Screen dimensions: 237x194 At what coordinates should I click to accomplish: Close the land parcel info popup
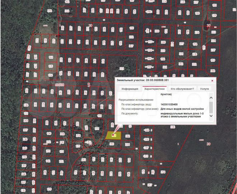click(x=212, y=81)
